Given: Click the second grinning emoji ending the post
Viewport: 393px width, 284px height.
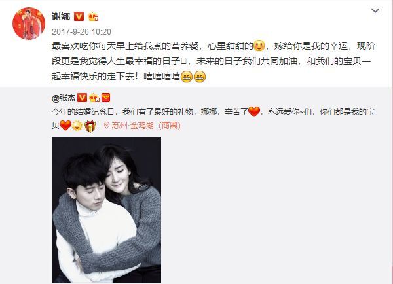Looking at the screenshot, I should (x=200, y=77).
